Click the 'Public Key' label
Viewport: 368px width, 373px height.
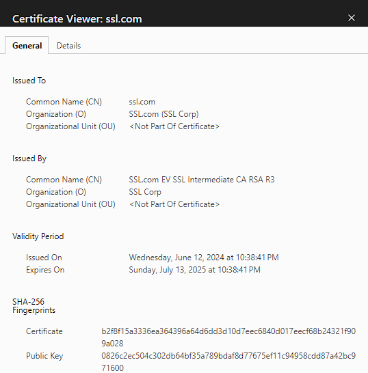44,356
